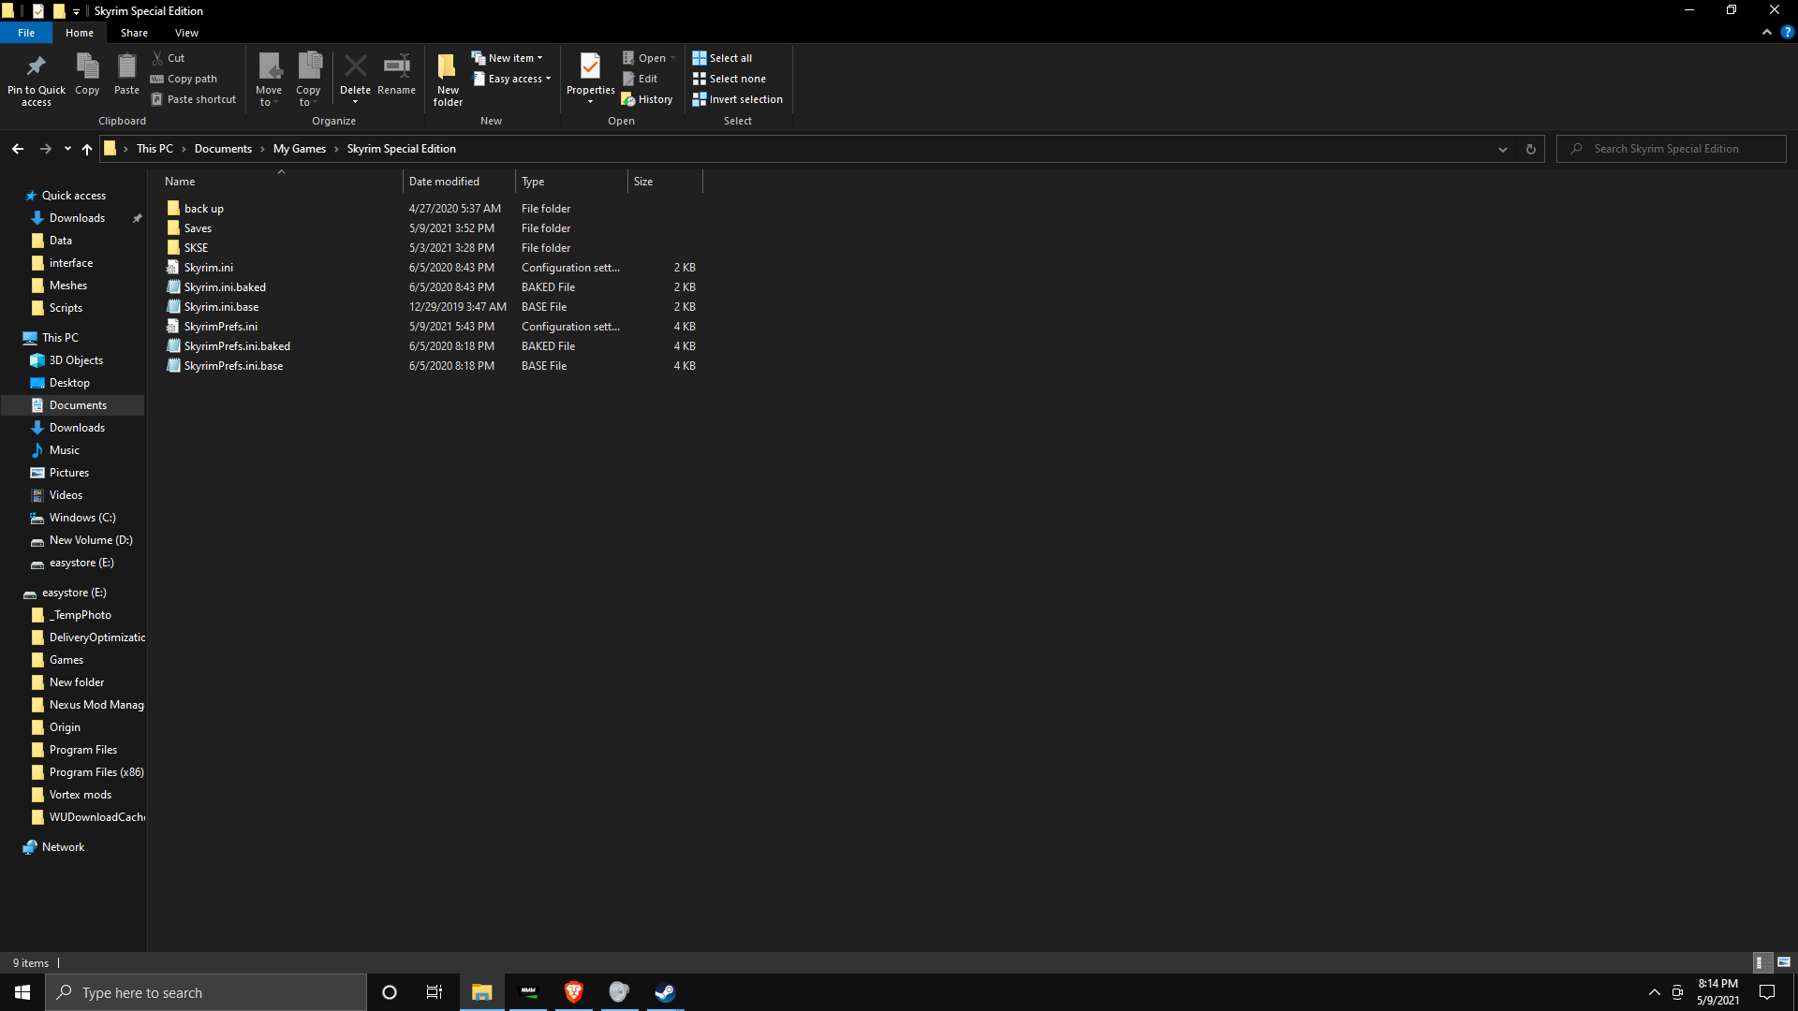Select the Saves folder
The image size is (1798, 1011).
(198, 228)
